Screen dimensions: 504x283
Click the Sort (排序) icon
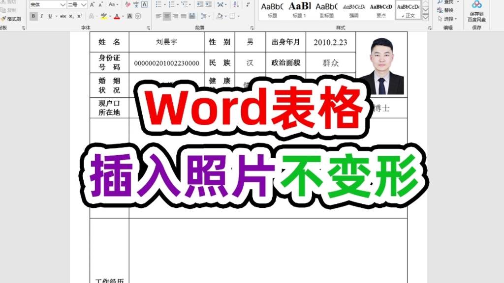[236, 5]
